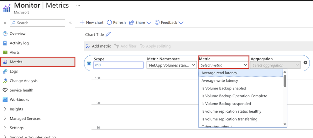Collapse the sidebar with double chevron icon
Viewport: 313px width, 138px height.
tap(70, 23)
